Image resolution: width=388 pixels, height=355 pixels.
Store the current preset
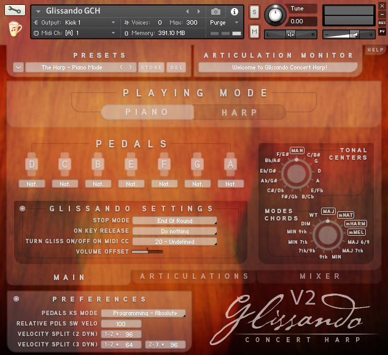click(x=151, y=68)
